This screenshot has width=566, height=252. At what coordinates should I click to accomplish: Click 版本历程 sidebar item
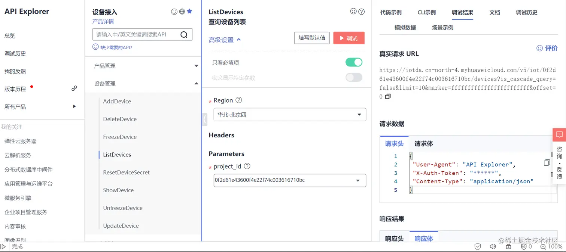point(15,89)
